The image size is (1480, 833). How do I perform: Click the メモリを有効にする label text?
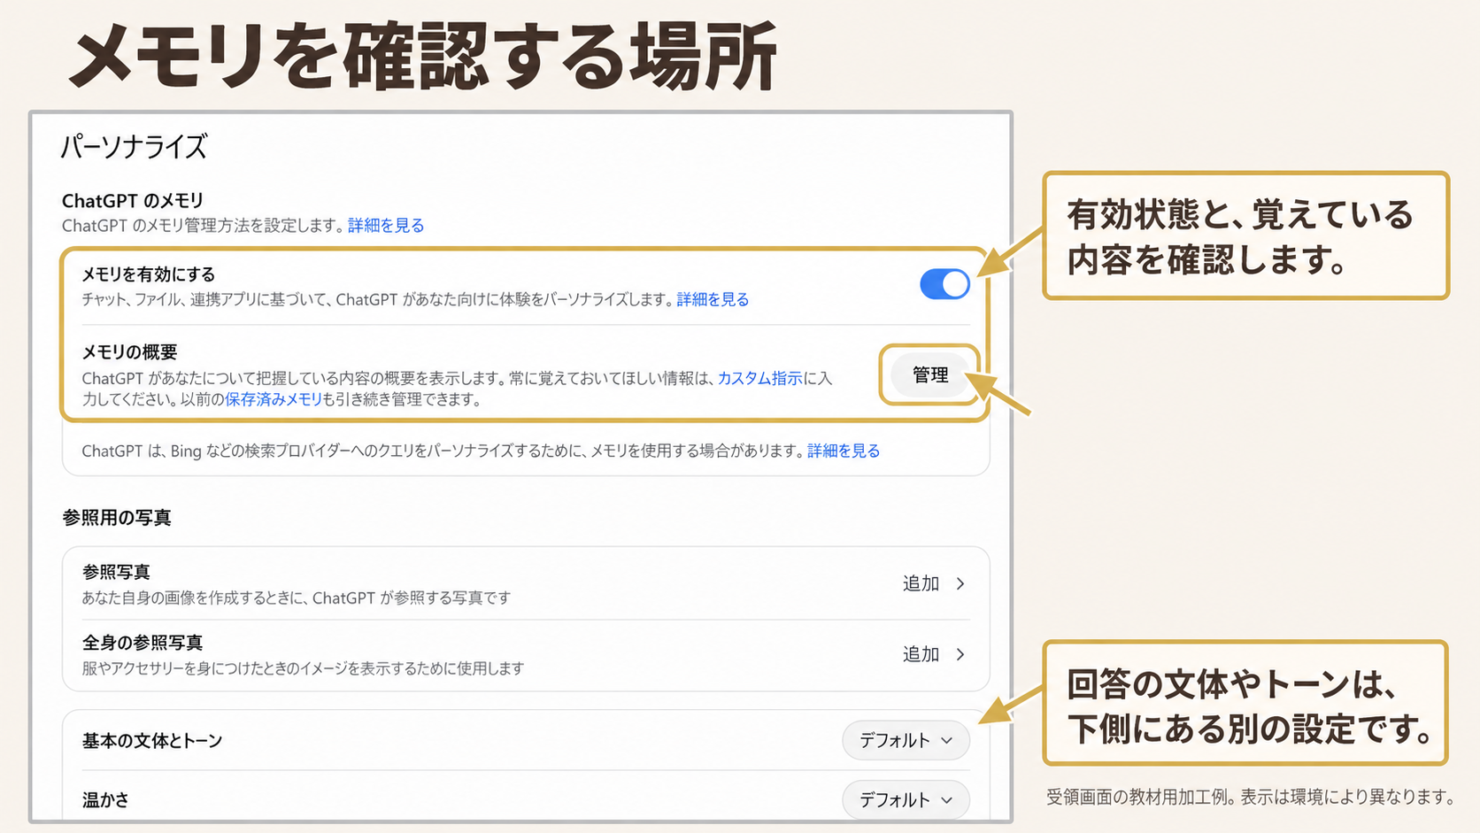point(149,274)
